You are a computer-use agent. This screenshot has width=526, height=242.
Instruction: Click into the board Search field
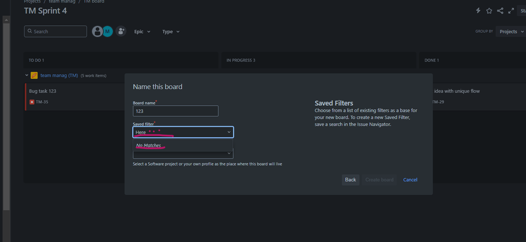point(55,32)
